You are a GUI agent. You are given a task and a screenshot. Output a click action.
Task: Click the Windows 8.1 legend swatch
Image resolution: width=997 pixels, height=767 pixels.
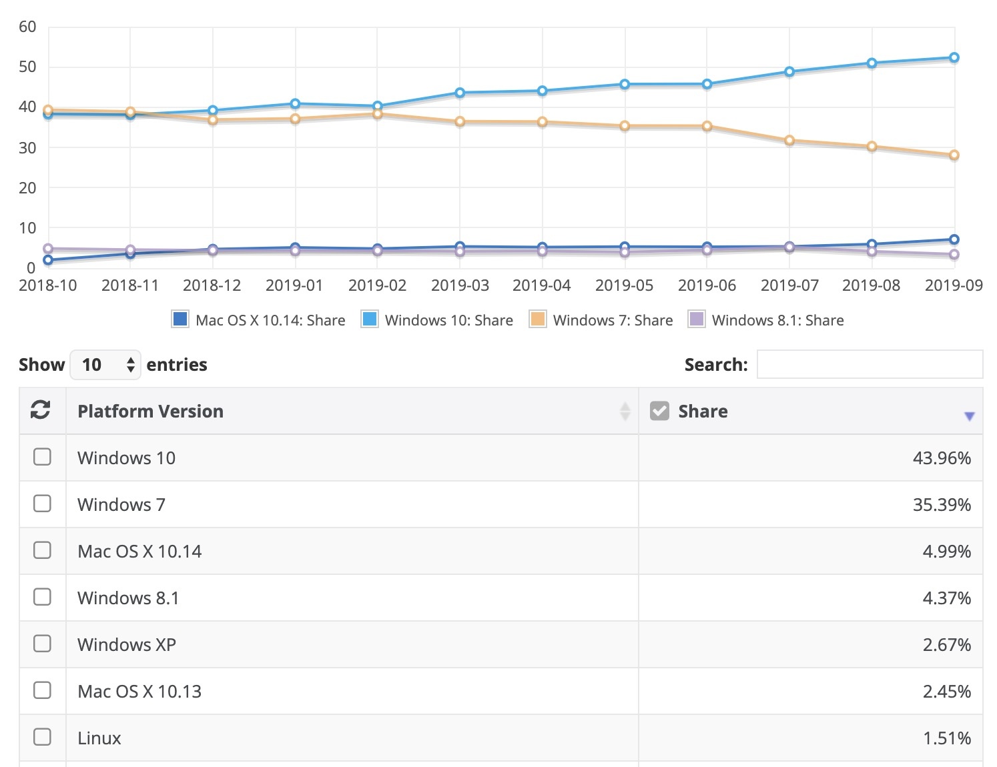tap(696, 319)
